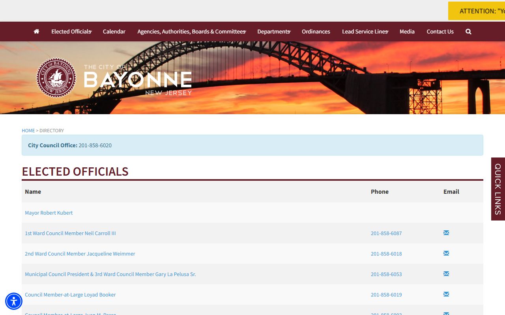The height and width of the screenshot is (315, 505).
Task: Open the accessibility widget icon
Action: 14,302
